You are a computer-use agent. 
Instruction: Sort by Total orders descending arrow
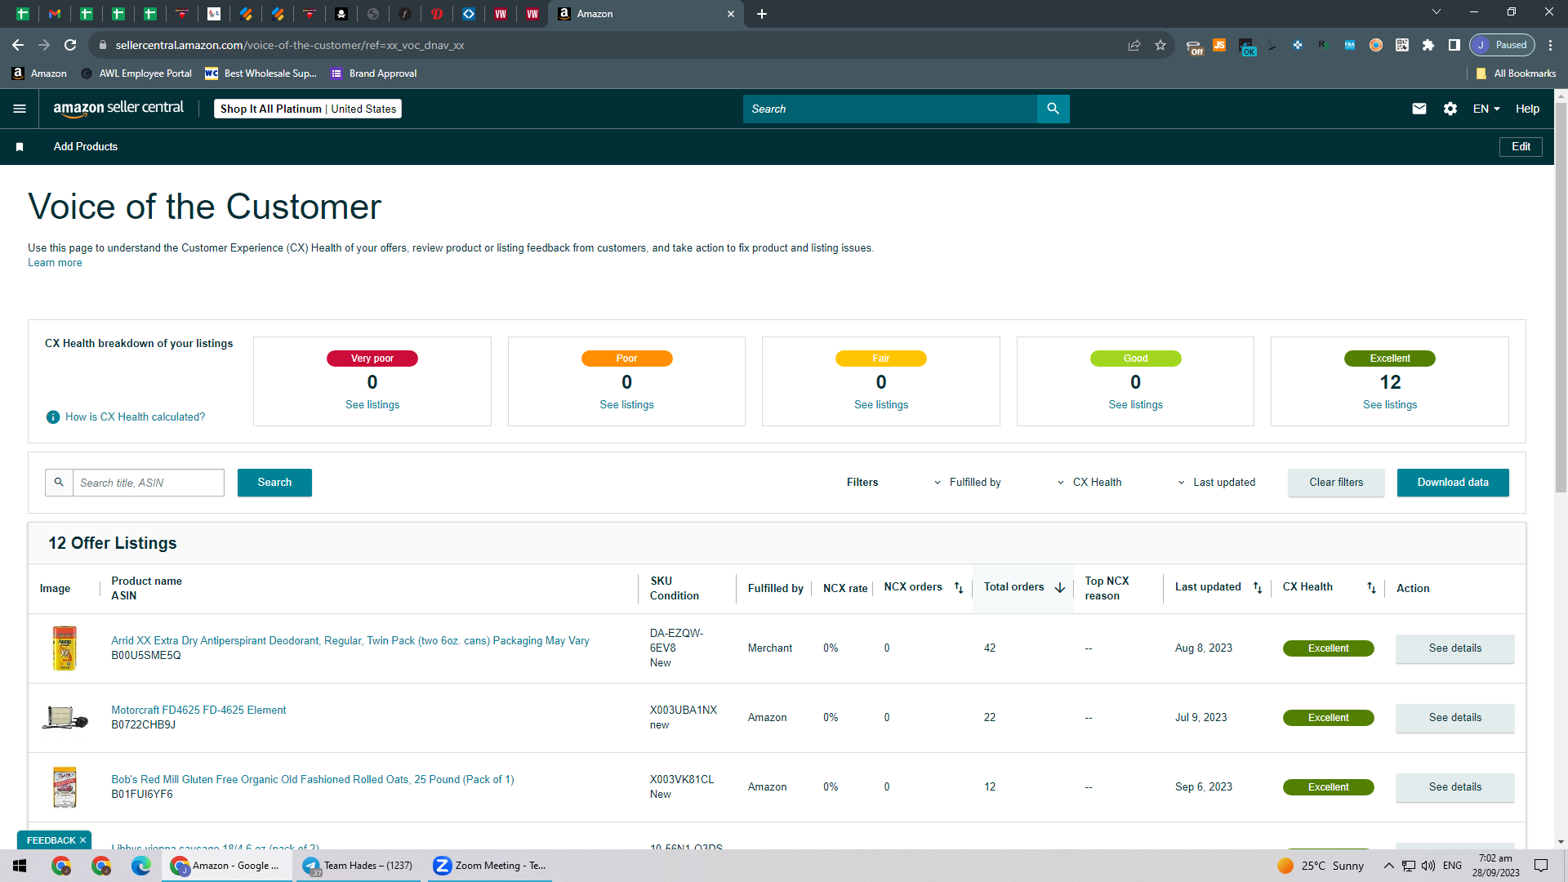click(x=1060, y=588)
